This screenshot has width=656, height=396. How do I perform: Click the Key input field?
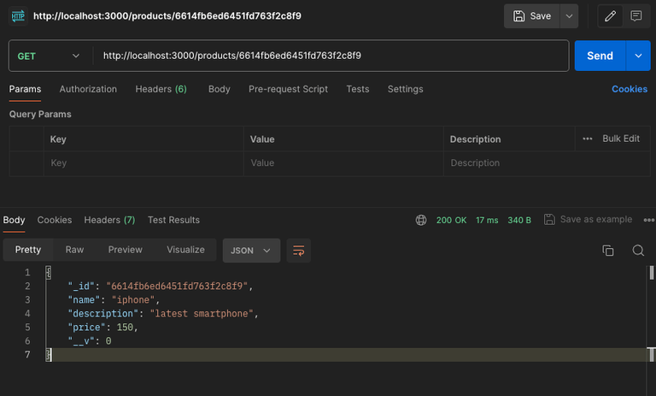click(x=143, y=163)
